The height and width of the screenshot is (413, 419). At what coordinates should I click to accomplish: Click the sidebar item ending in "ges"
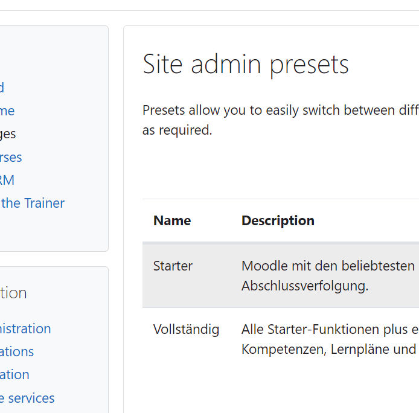point(8,134)
